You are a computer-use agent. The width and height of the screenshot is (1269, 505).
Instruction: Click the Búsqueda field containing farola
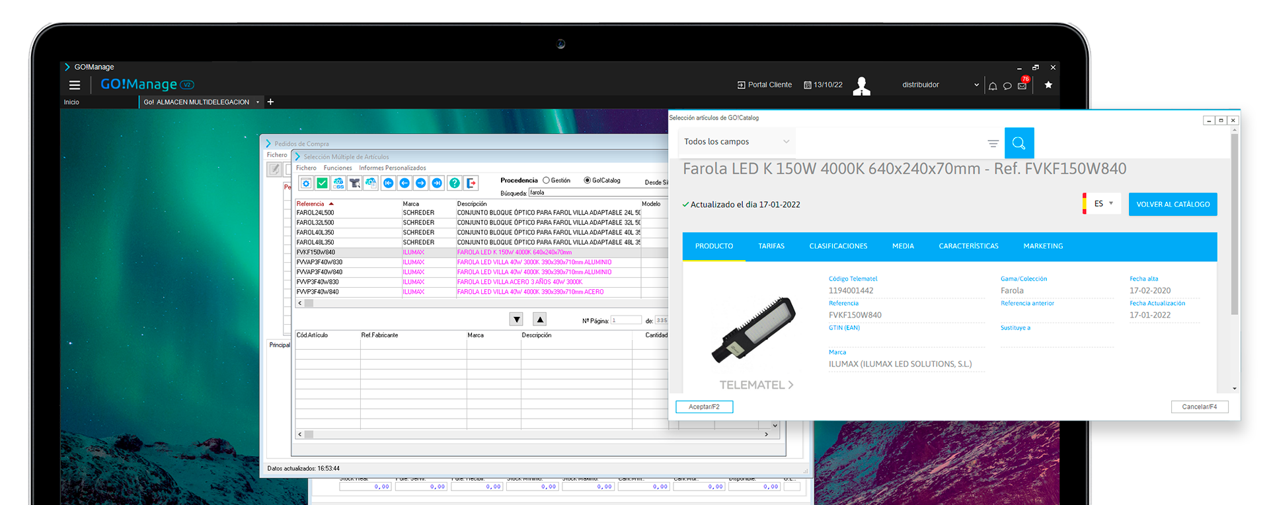point(598,193)
